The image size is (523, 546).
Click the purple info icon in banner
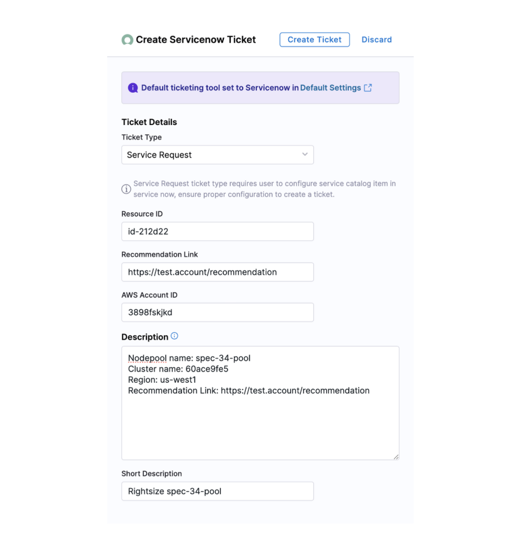[x=133, y=88]
